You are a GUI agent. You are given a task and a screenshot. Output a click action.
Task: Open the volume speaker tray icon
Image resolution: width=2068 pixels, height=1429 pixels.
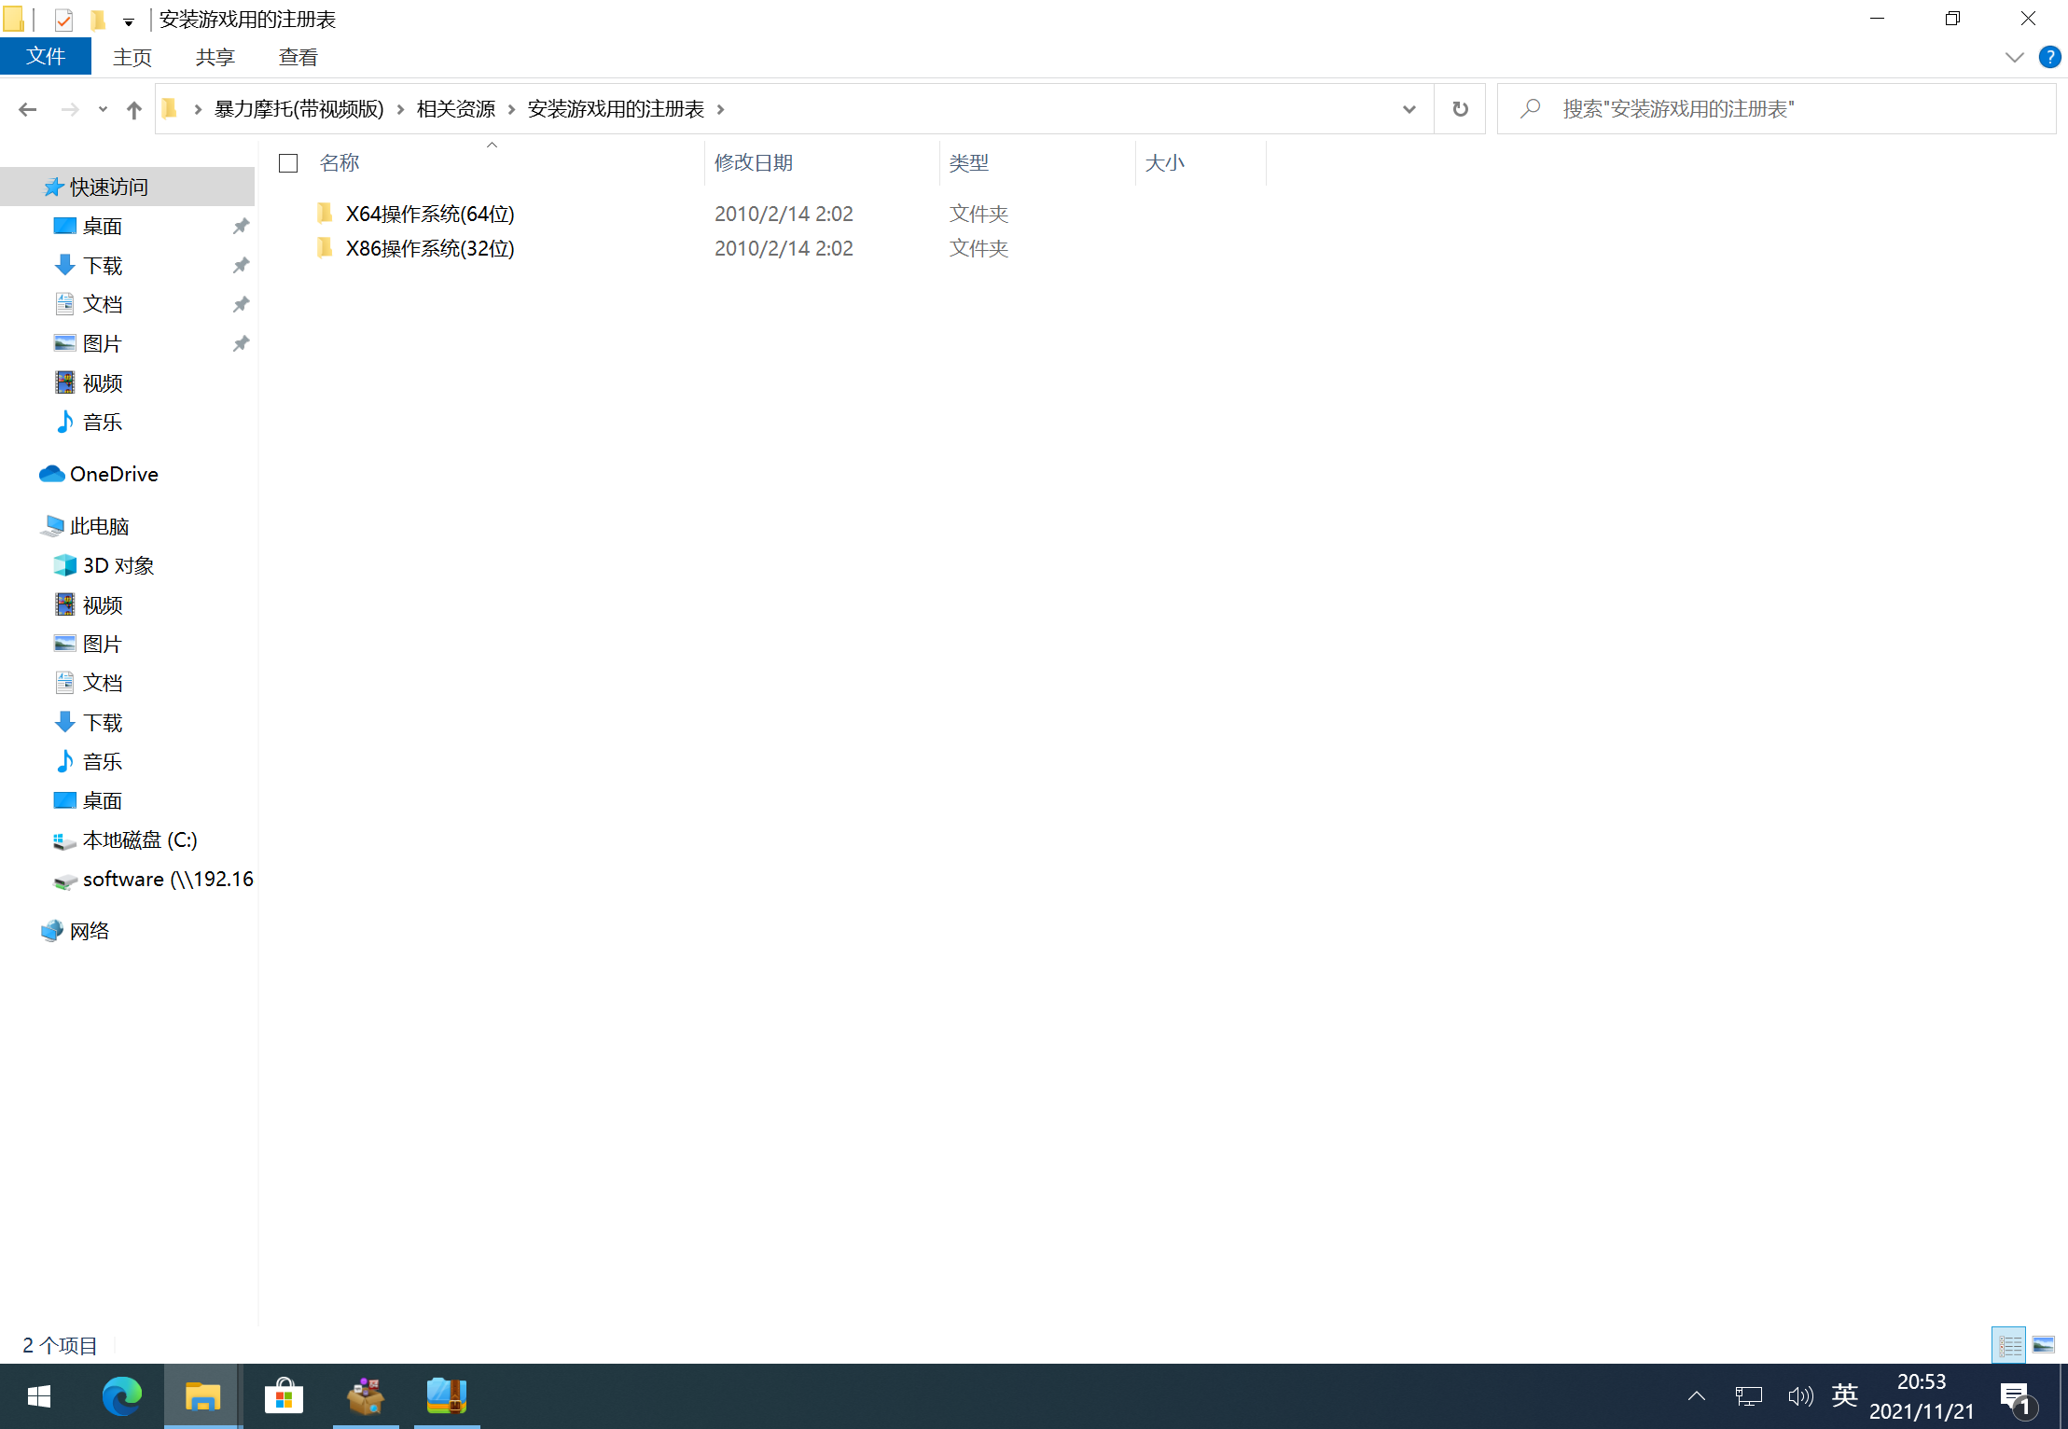coord(1800,1396)
